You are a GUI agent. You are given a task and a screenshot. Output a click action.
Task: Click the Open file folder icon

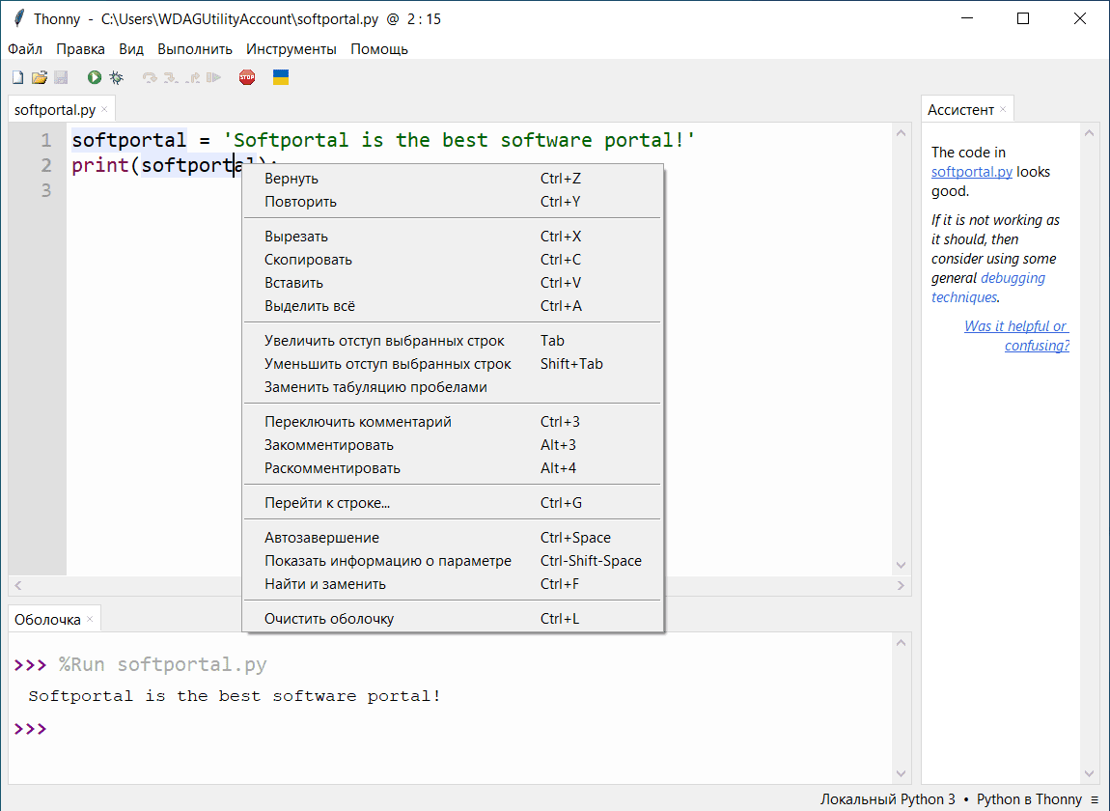coord(39,77)
